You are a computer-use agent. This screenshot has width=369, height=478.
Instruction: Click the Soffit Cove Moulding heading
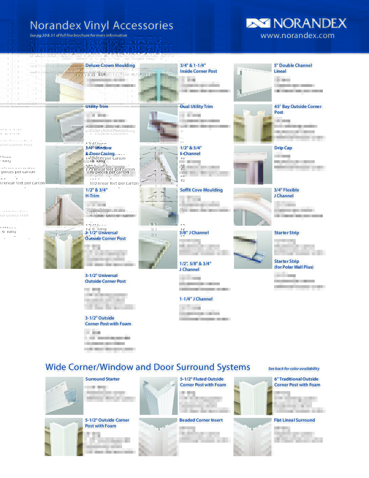coord(201,190)
